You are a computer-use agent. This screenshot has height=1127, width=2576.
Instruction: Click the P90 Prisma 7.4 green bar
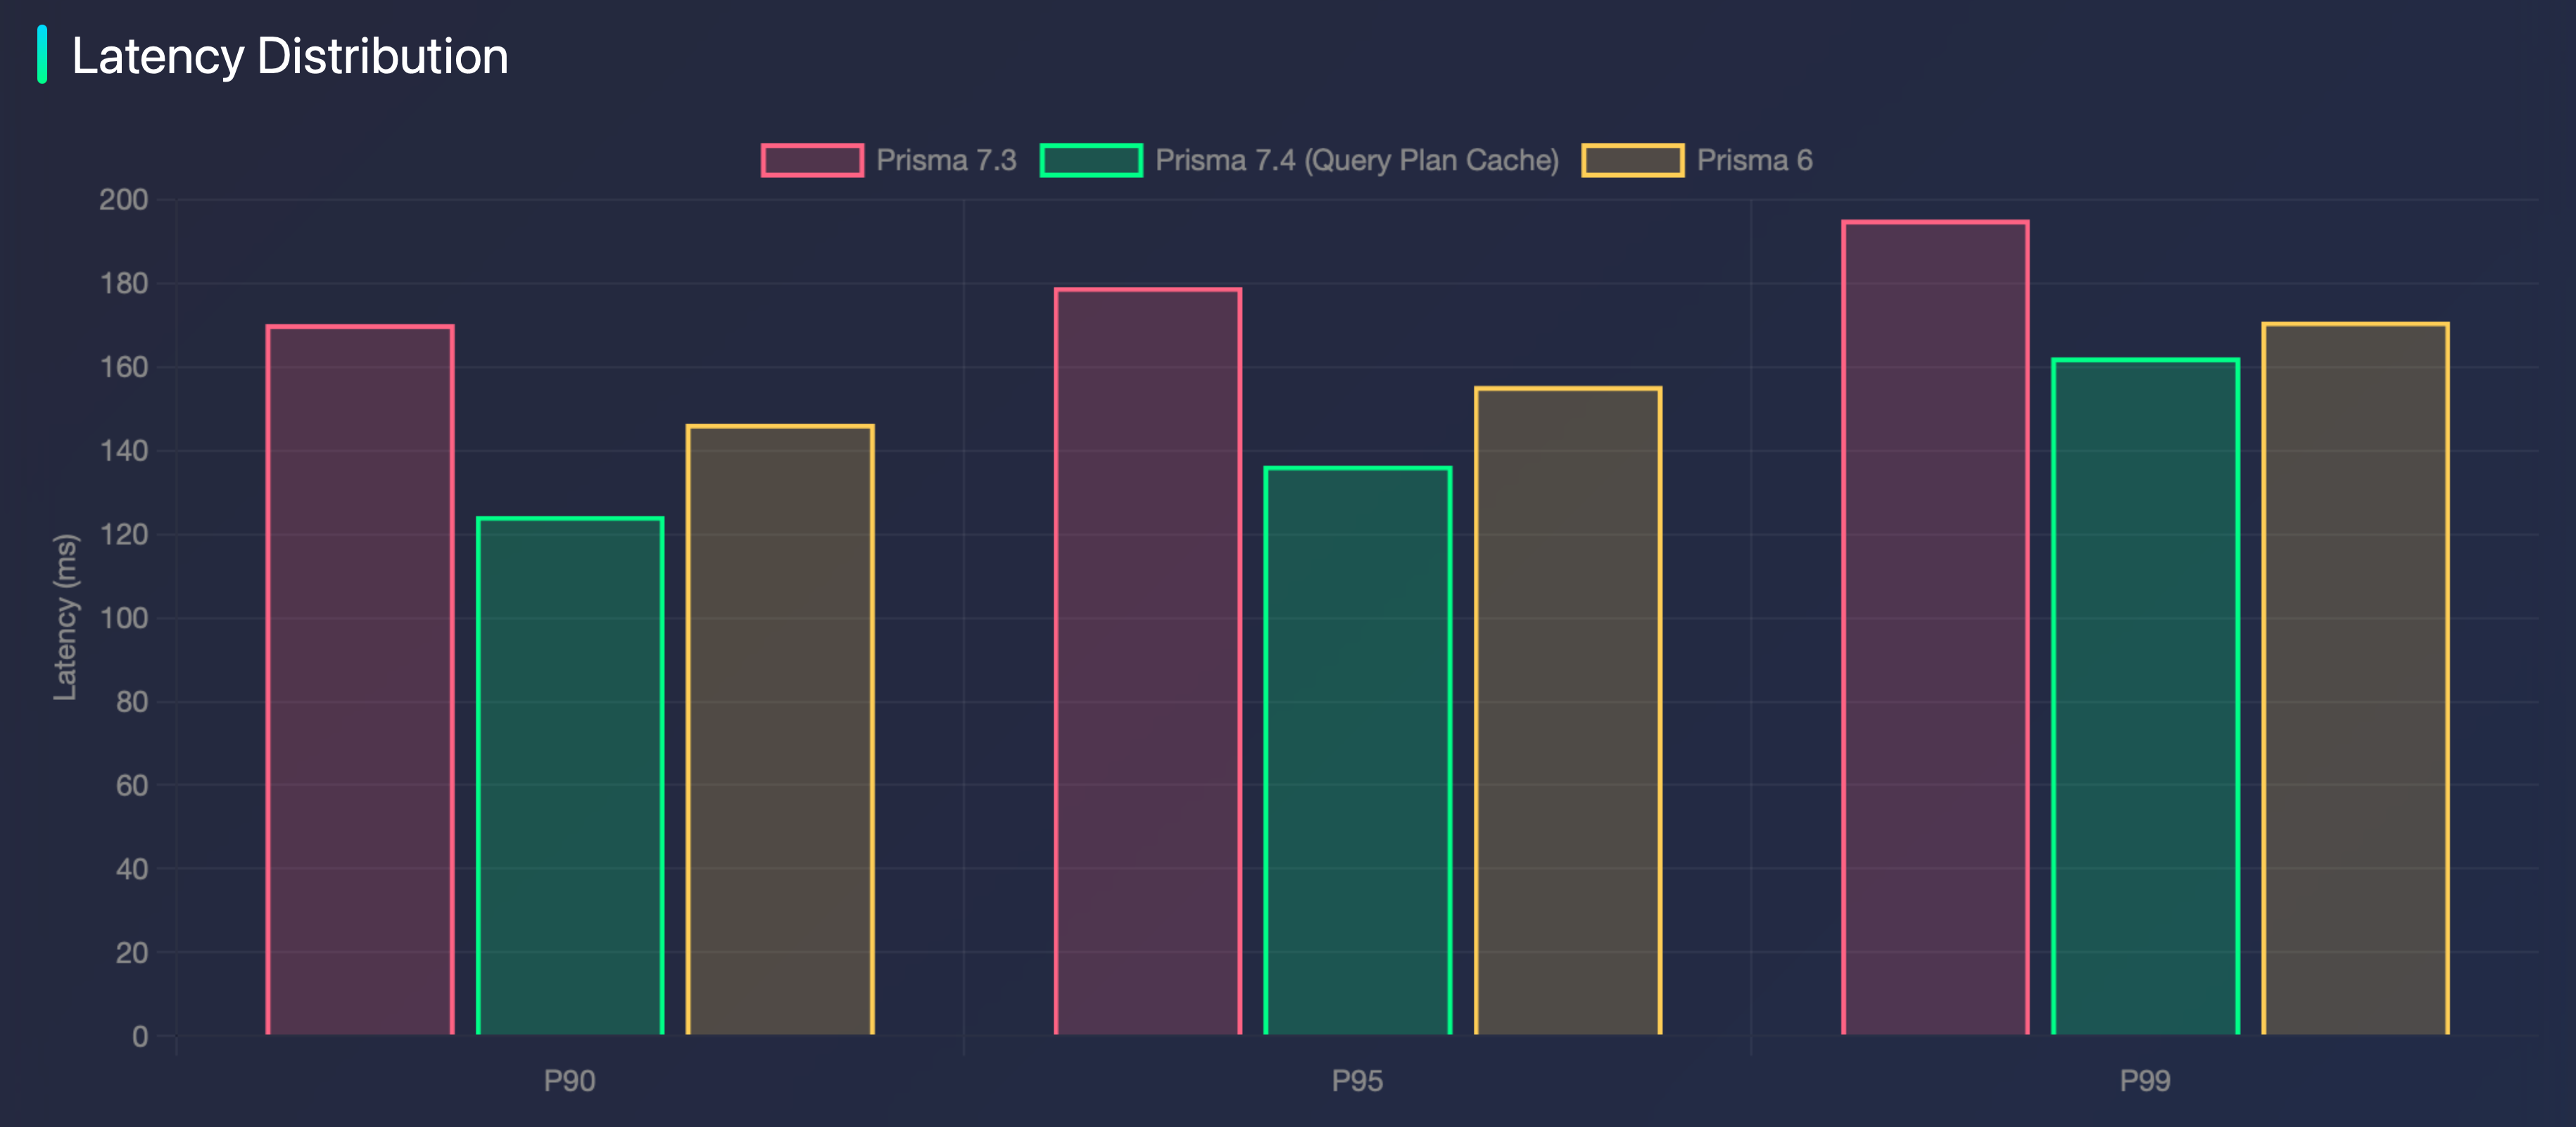tap(570, 777)
